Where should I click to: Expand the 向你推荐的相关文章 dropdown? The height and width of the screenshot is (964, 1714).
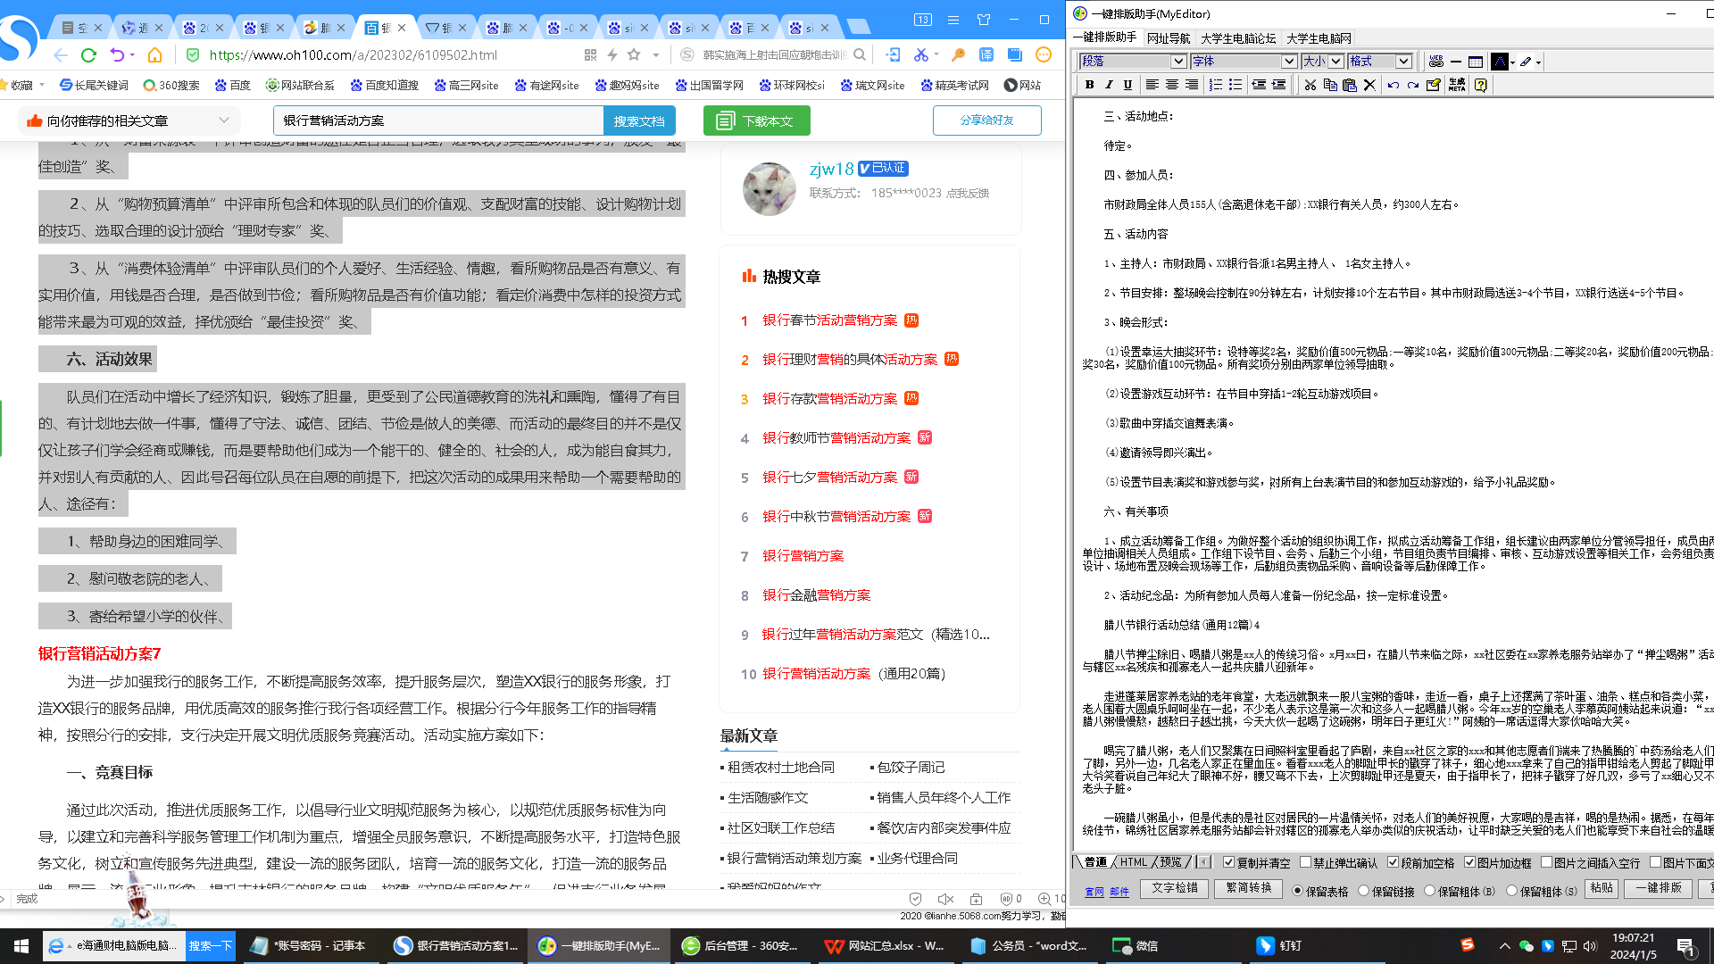tap(223, 120)
